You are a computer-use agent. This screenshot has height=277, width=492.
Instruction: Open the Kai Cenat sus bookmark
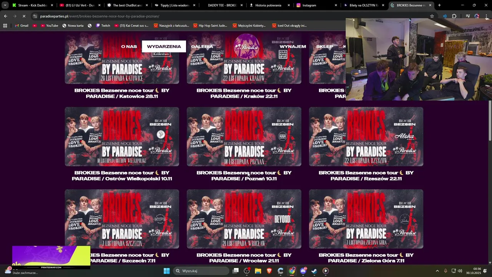[131, 25]
